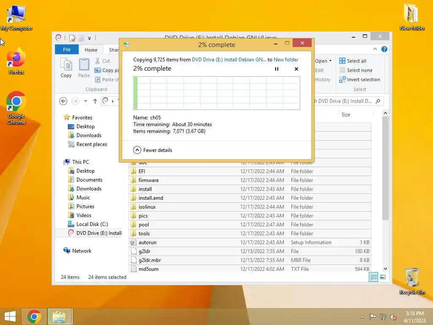Image resolution: width=433 pixels, height=325 pixels.
Task: Click the Forward navigation arrow
Action: click(x=75, y=101)
